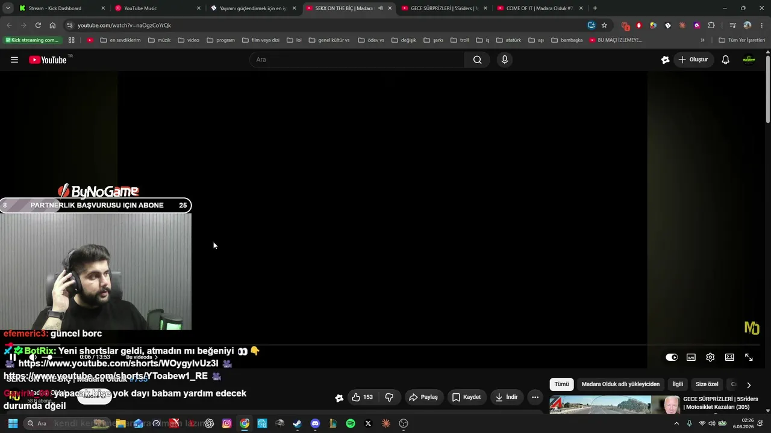This screenshot has height=433, width=771.
Task: Open the tab search dropdown arrow
Action: coord(8,8)
